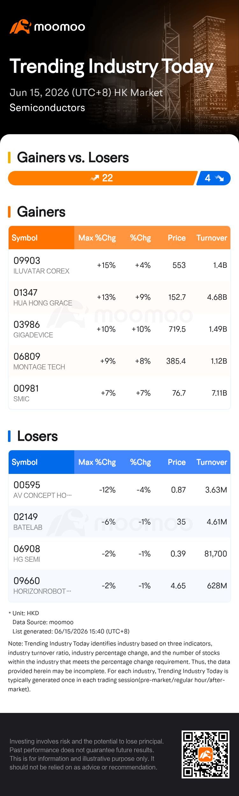Sort losers by Turnover column header
The width and height of the screenshot is (239, 796).
[212, 462]
